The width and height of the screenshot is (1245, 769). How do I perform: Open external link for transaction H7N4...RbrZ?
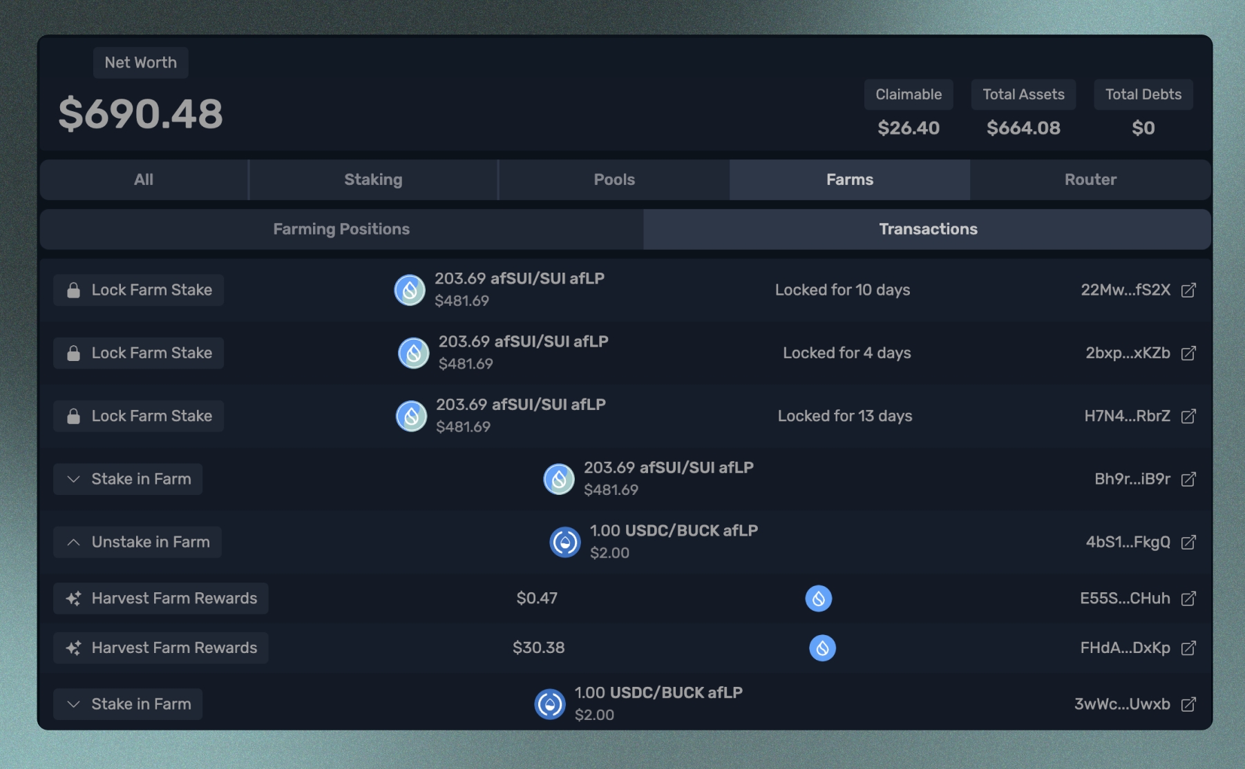click(x=1188, y=416)
